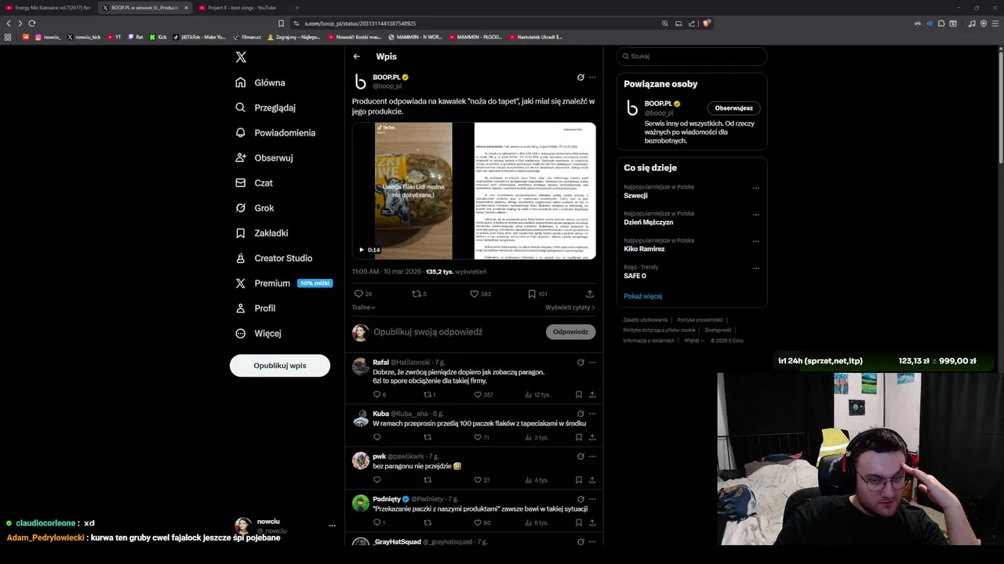
Task: Close the BOOP.PL browser tab
Action: pyautogui.click(x=186, y=8)
